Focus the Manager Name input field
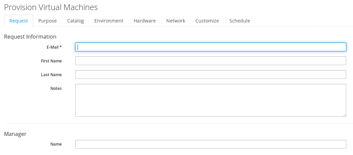This screenshot has width=353, height=155. [211, 144]
